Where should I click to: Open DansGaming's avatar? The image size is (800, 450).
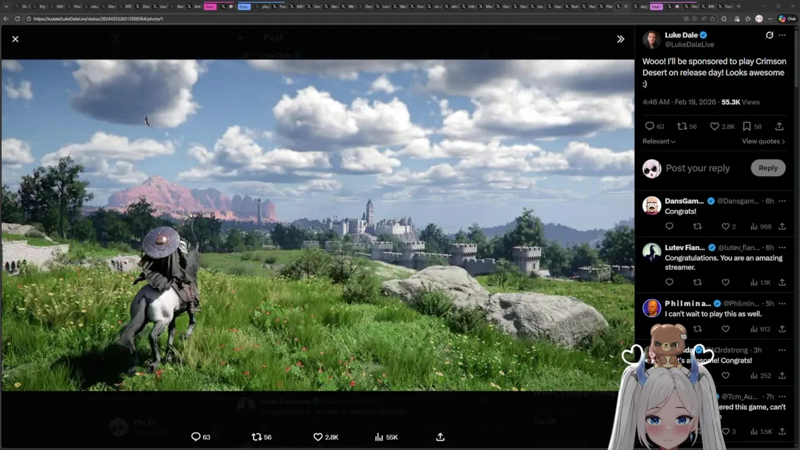(x=652, y=205)
